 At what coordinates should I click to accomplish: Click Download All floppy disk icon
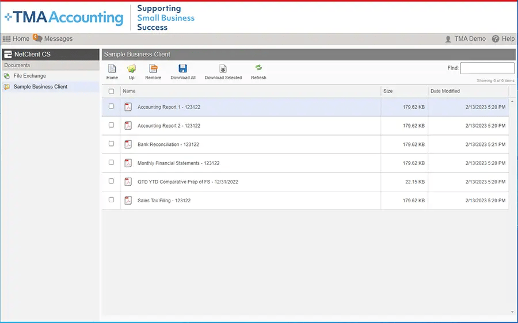[182, 68]
